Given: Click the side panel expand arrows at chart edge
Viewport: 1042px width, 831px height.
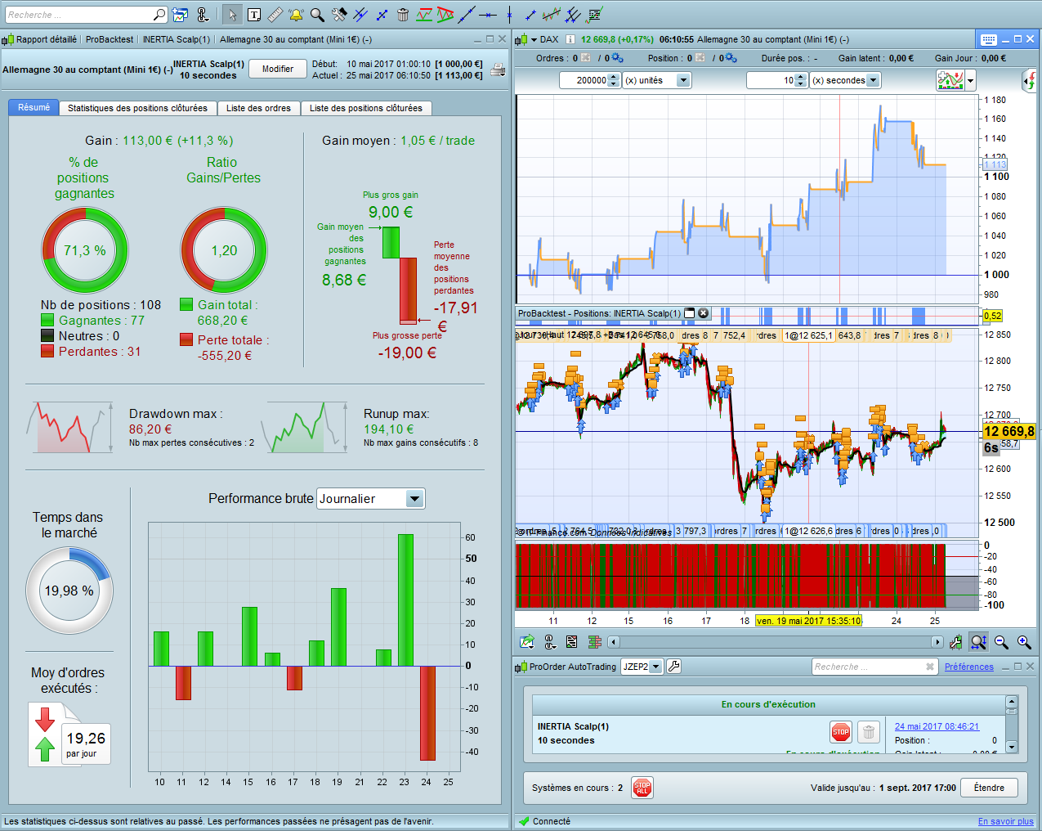Looking at the screenshot, I should pos(1029,80).
